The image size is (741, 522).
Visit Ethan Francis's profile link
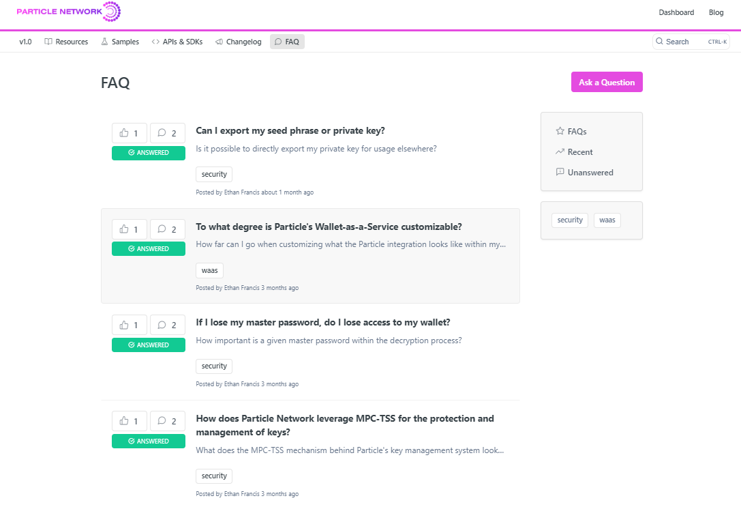point(240,192)
